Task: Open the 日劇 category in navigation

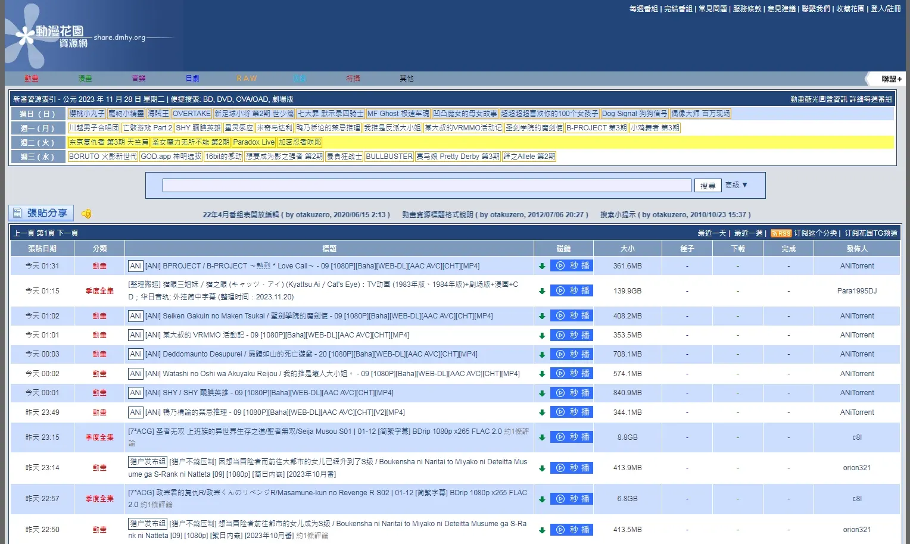Action: pos(192,79)
